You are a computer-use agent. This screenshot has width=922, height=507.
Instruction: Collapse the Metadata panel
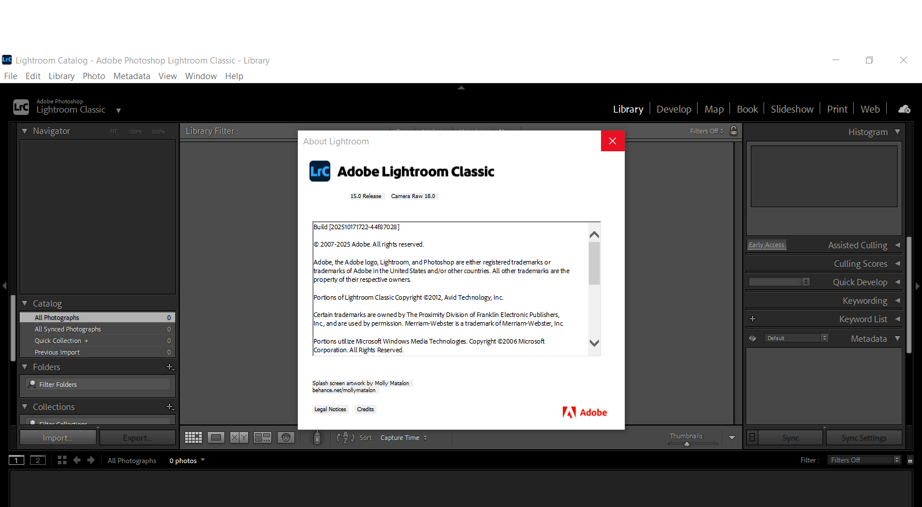tap(897, 338)
